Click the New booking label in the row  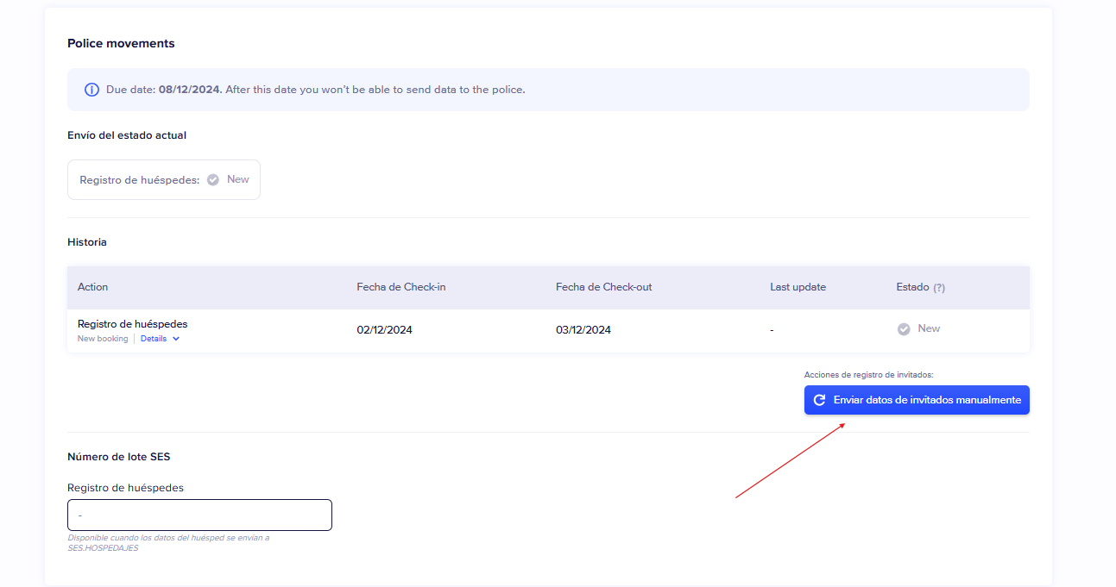[x=103, y=339]
